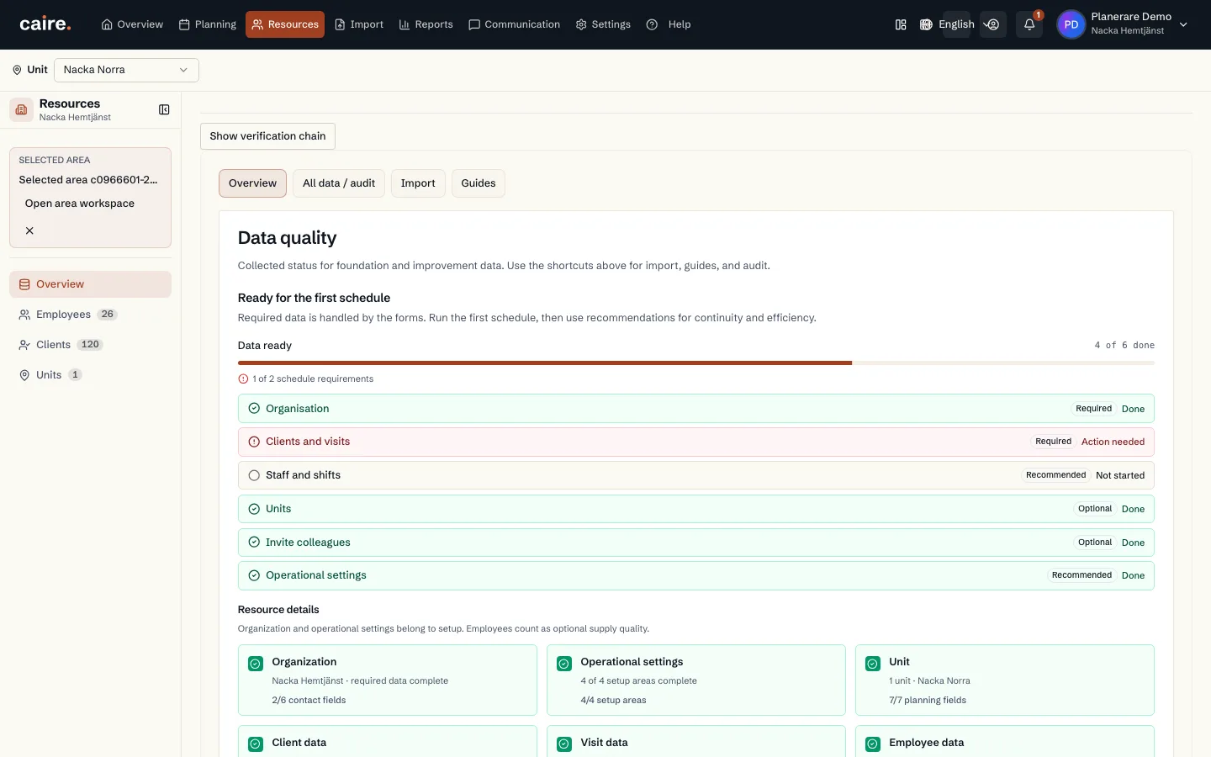Open Clients in the sidebar
The height and width of the screenshot is (757, 1211).
tap(90, 345)
